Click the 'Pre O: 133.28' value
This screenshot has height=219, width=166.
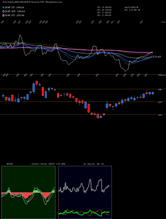coord(104,7)
